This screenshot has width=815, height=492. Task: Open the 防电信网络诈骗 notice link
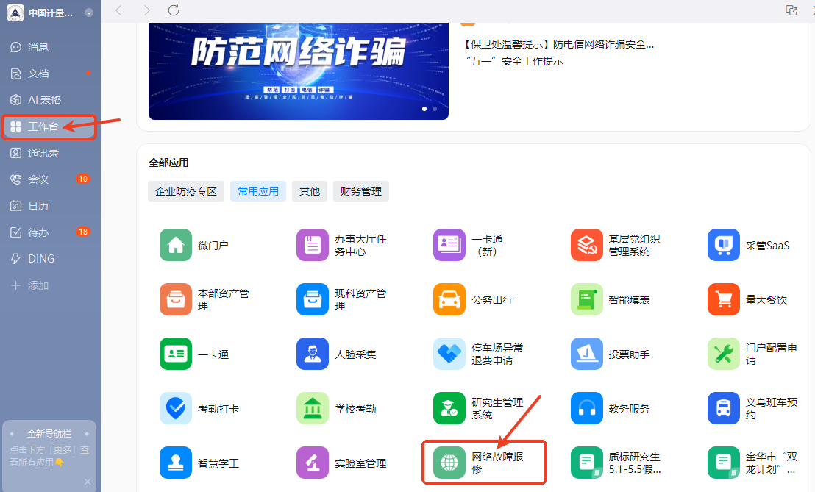[x=559, y=44]
